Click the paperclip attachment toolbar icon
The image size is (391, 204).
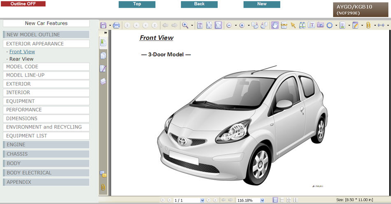(368, 25)
